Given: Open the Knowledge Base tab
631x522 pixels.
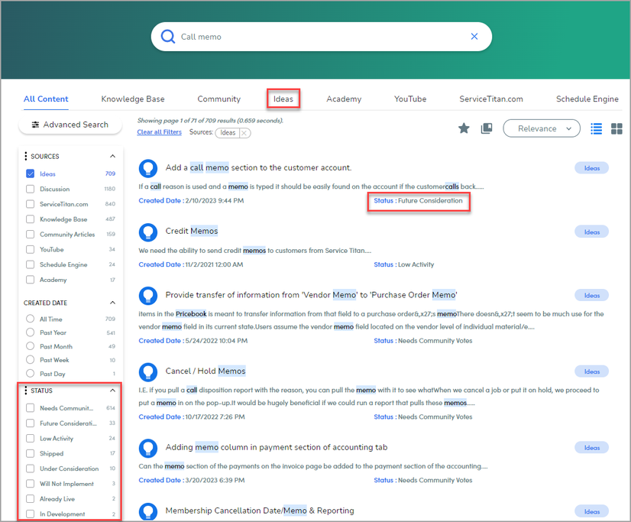Looking at the screenshot, I should click(x=133, y=99).
